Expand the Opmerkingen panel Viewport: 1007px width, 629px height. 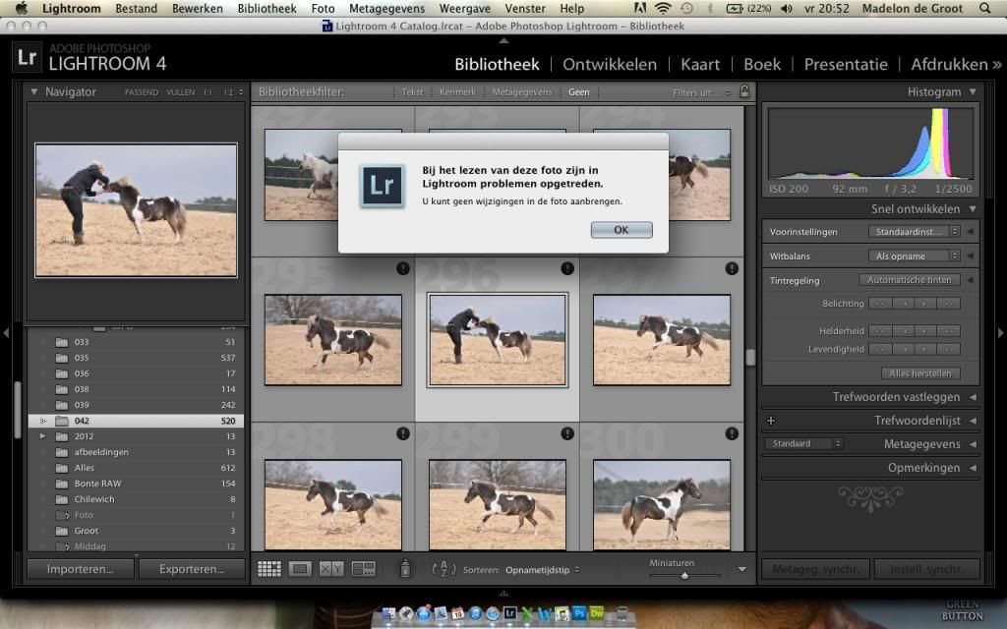click(973, 468)
